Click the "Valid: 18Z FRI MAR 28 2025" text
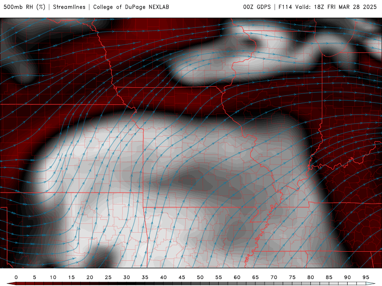382x286 pixels. [x=336, y=7]
